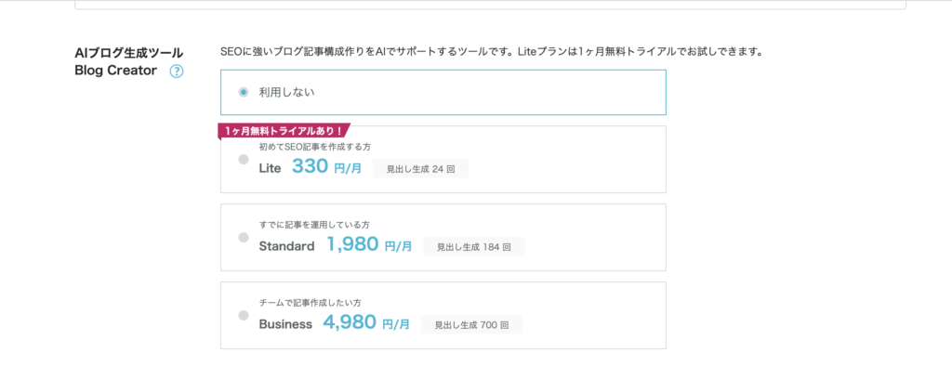The width and height of the screenshot is (952, 366).
Task: Click the 1,980 円/月 price text
Action: click(369, 244)
